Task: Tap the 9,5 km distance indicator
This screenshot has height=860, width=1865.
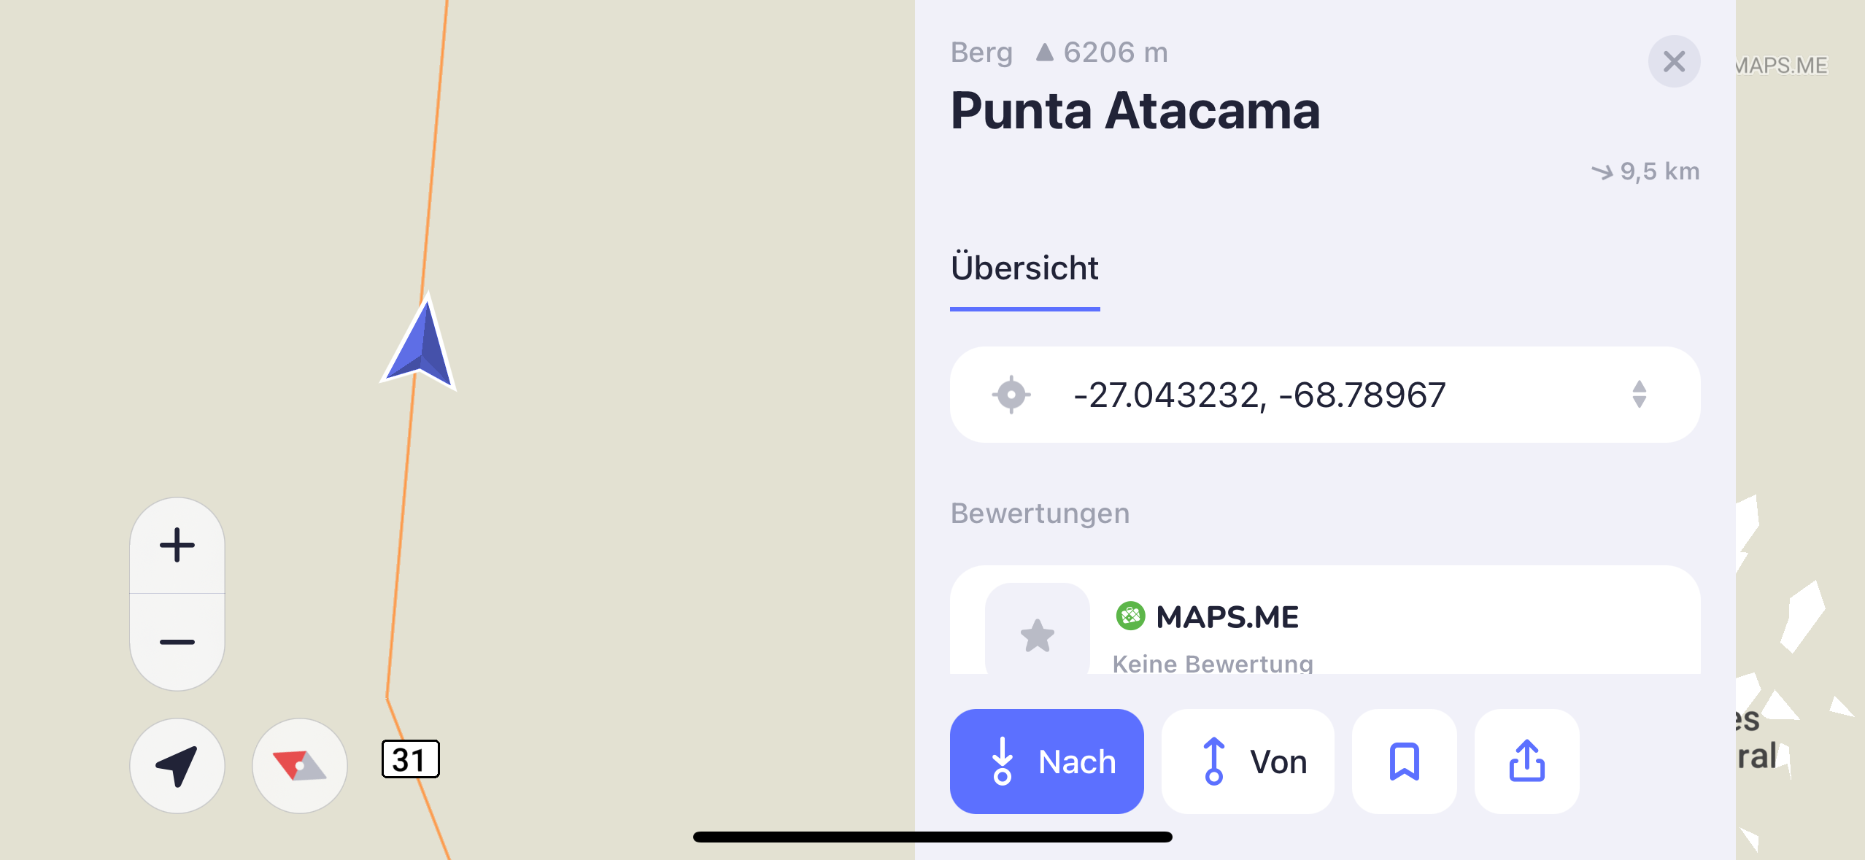Action: pyautogui.click(x=1646, y=171)
